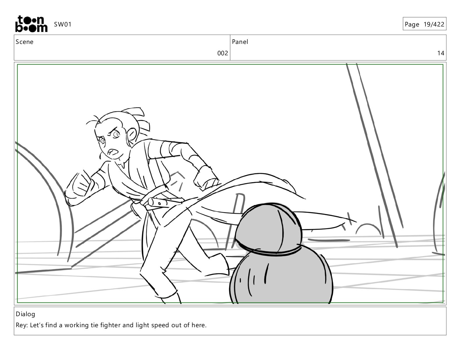
Task: Click the Dialog heading
Action: pyautogui.click(x=25, y=314)
